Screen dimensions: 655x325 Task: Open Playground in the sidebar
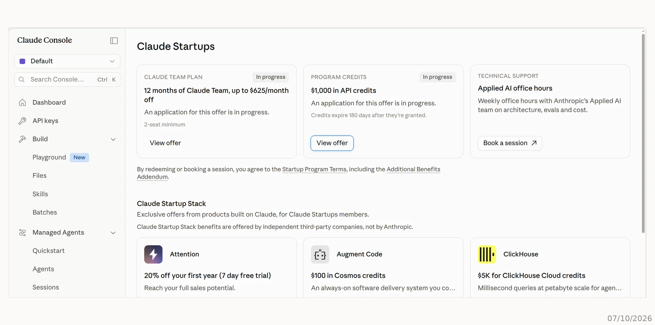49,157
